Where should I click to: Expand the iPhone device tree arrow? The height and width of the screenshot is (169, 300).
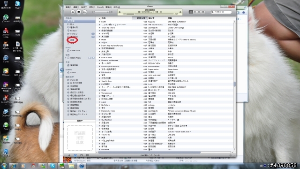tap(66, 58)
